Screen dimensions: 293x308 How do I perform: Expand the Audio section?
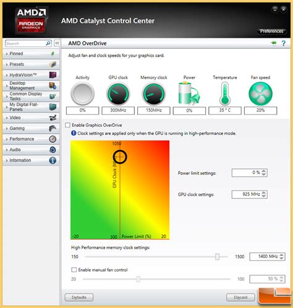click(31, 150)
